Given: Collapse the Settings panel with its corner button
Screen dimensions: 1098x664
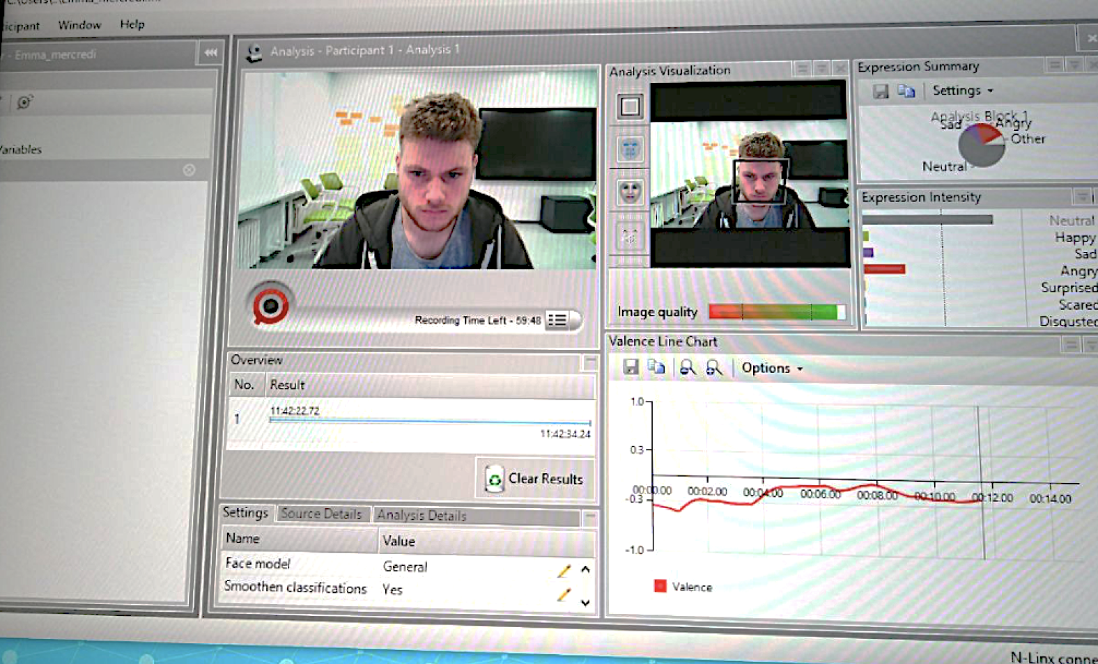Looking at the screenshot, I should 589,517.
